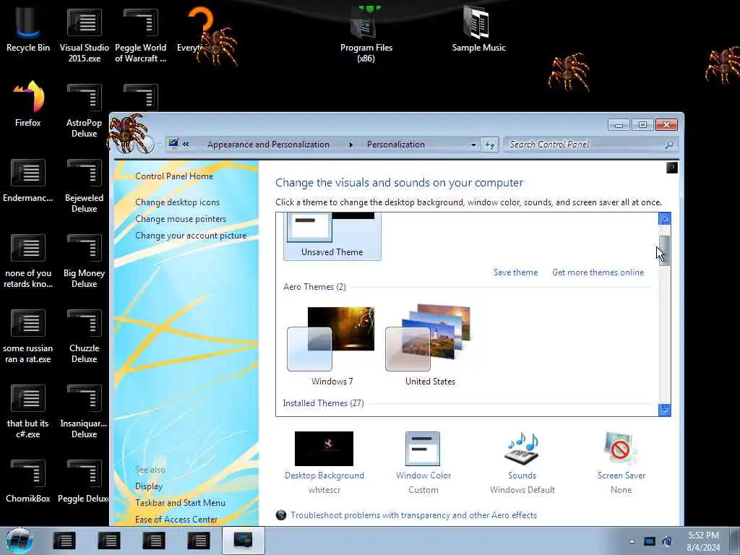Image resolution: width=740 pixels, height=555 pixels.
Task: Expand the double chevron in address bar
Action: (x=186, y=145)
